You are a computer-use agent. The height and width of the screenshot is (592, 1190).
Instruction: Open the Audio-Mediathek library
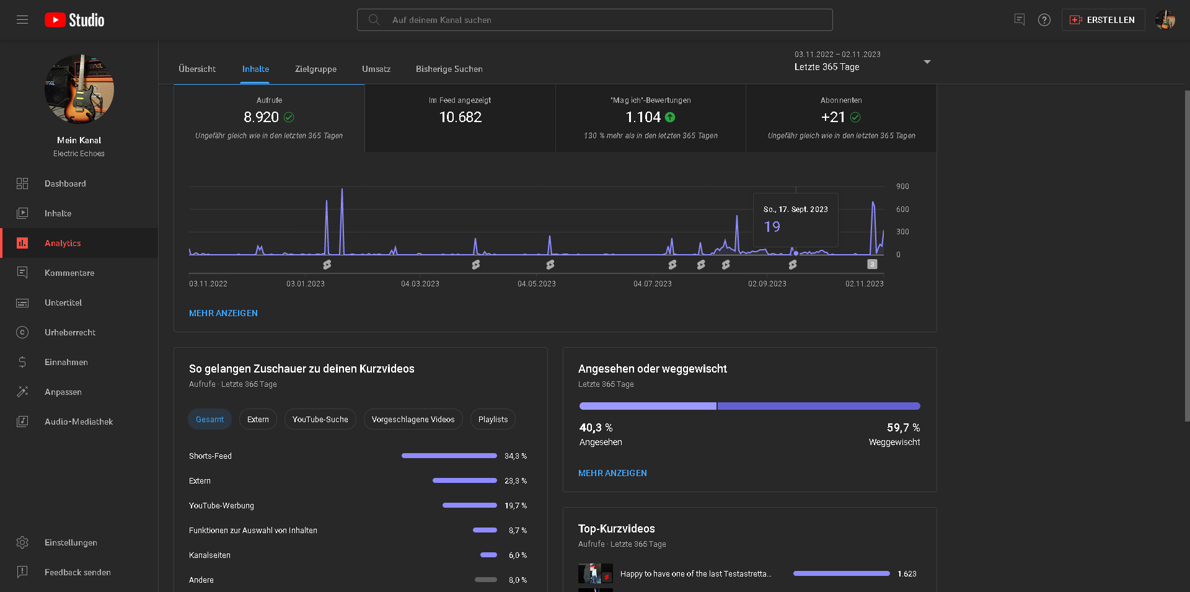coord(78,422)
